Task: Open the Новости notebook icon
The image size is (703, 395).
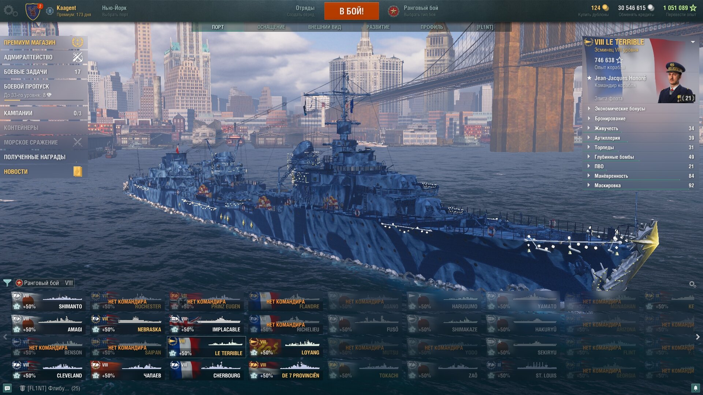Action: [77, 172]
